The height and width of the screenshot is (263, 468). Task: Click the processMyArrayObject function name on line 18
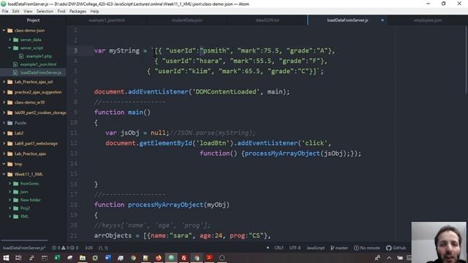click(x=166, y=205)
